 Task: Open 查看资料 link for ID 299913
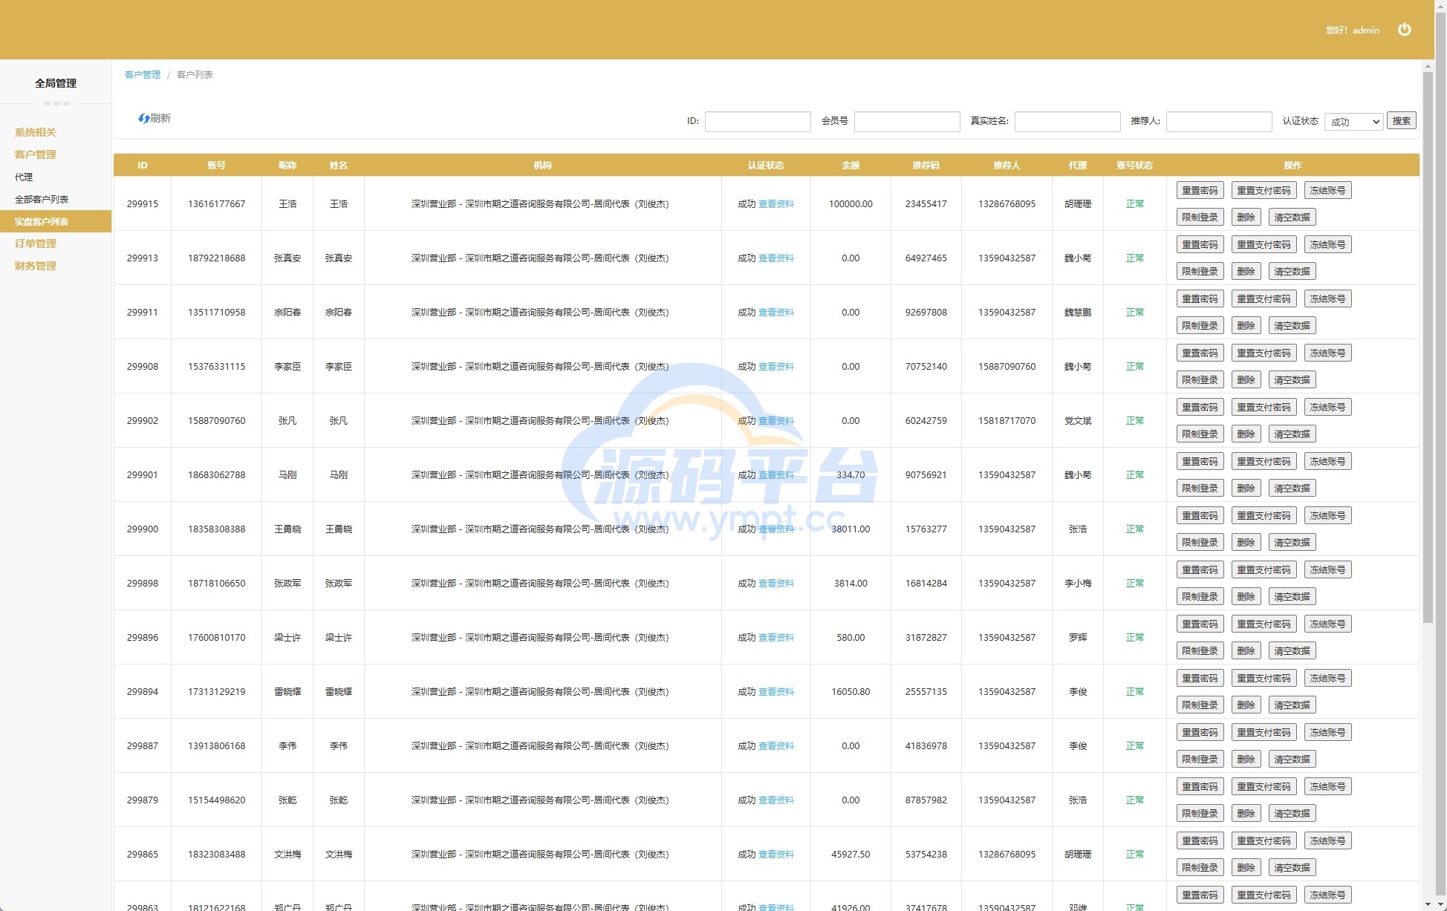pos(776,258)
